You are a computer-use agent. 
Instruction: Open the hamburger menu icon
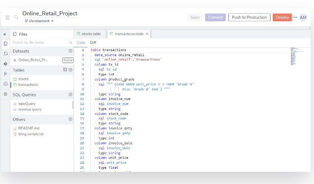pyautogui.click(x=8, y=17)
